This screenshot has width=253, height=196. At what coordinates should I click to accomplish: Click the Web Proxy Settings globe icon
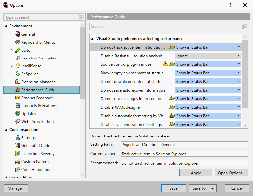coord(18,121)
